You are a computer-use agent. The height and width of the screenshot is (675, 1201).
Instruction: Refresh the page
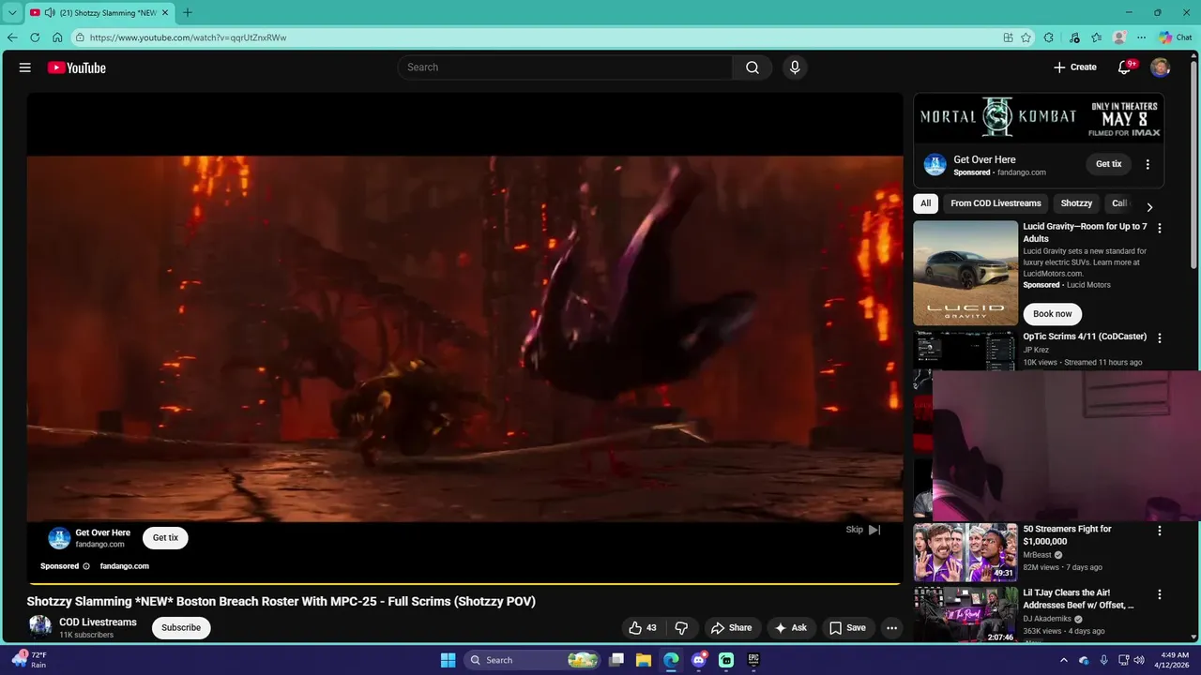tap(35, 37)
